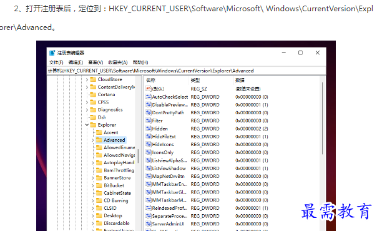Click the Filter DWORD icon
Viewport: 377px width, 231px height.
coord(149,120)
